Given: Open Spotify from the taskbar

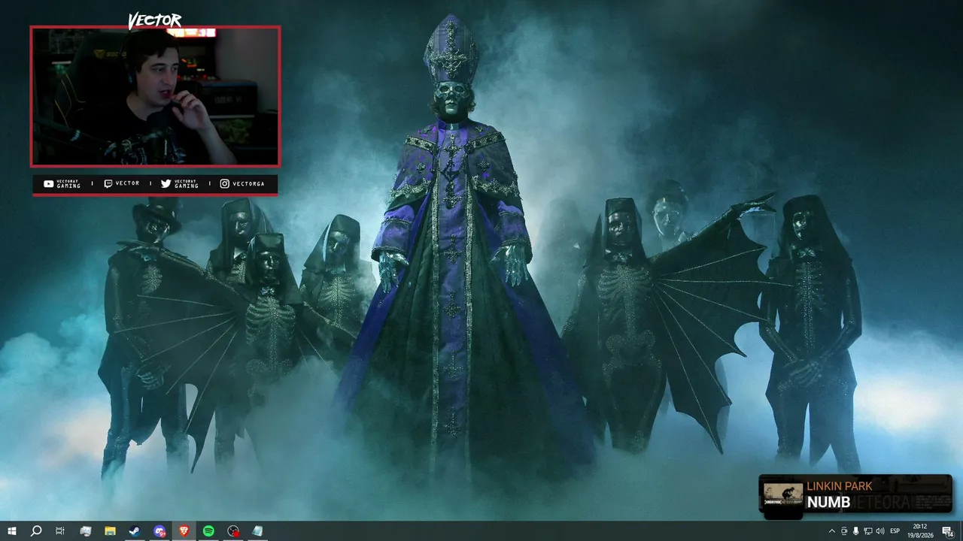Looking at the screenshot, I should point(208,531).
